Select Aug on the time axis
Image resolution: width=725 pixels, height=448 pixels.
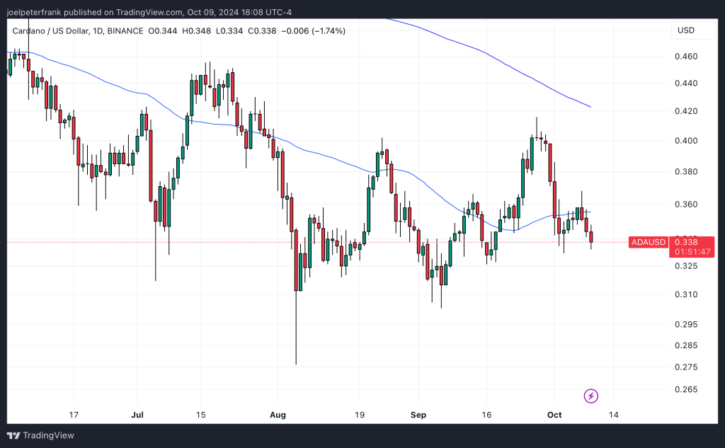[278, 415]
